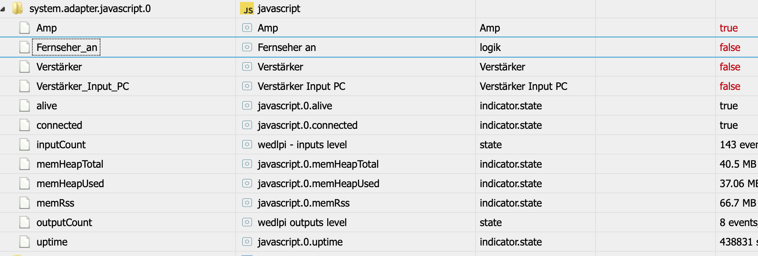The width and height of the screenshot is (758, 256).
Task: Select the connected state entry
Action: pos(59,125)
